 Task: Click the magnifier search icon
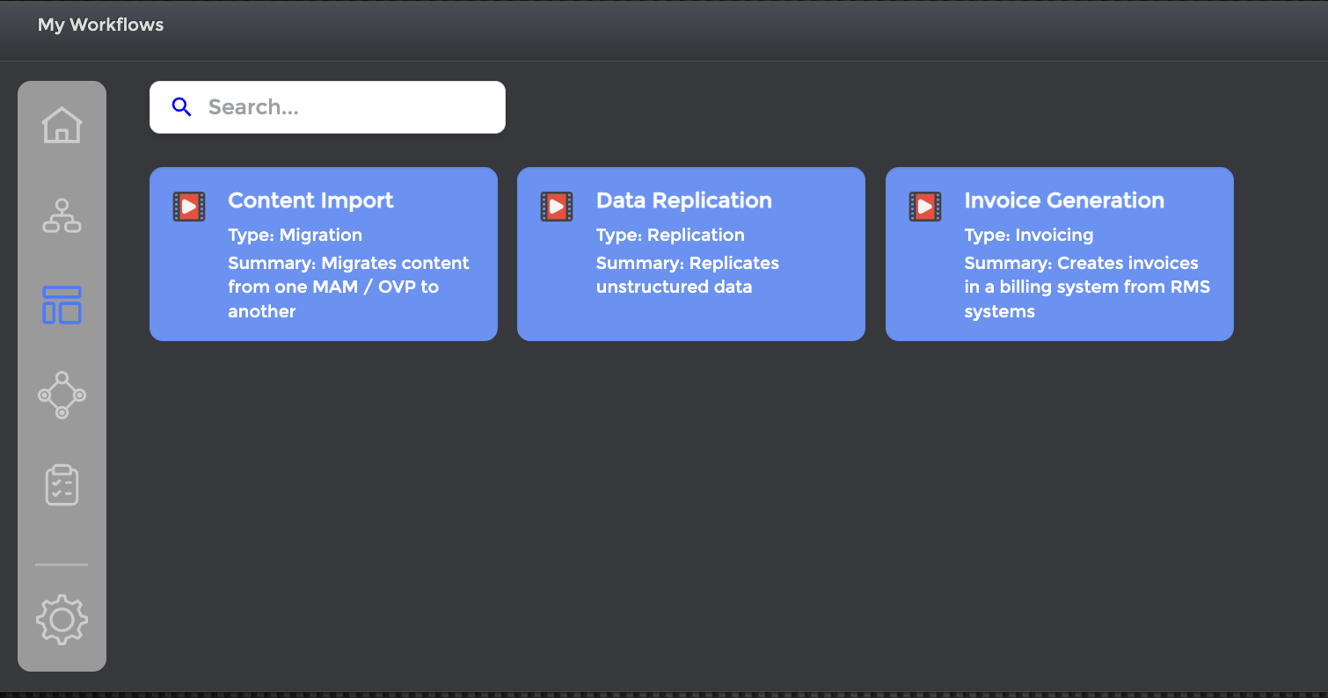click(x=182, y=107)
